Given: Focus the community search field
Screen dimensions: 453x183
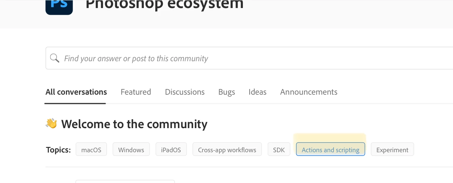Looking at the screenshot, I should point(249,58).
